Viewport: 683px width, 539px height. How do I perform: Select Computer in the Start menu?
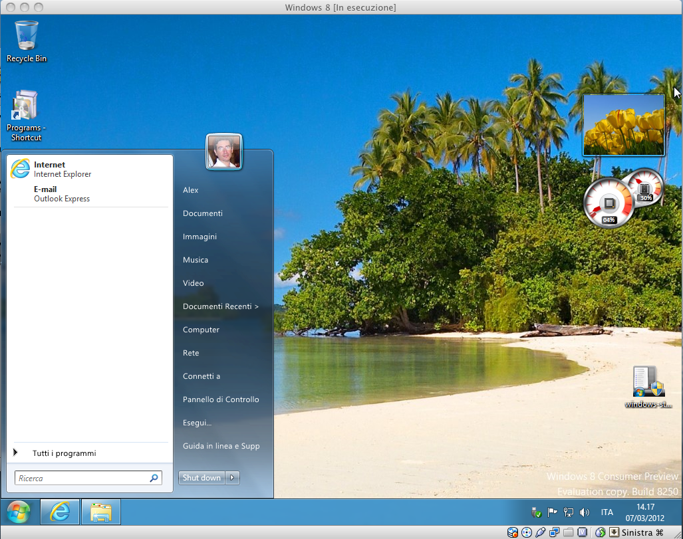point(201,330)
